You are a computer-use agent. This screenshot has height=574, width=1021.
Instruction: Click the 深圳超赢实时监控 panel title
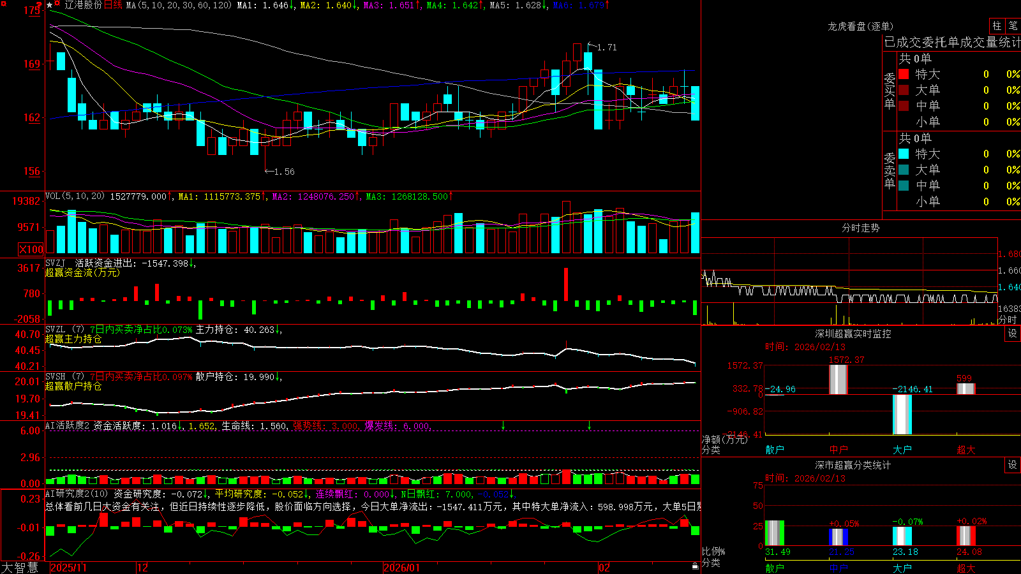click(x=853, y=334)
